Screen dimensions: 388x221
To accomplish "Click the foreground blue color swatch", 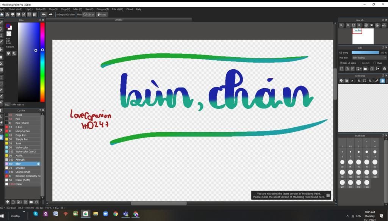I will click(x=8, y=26).
